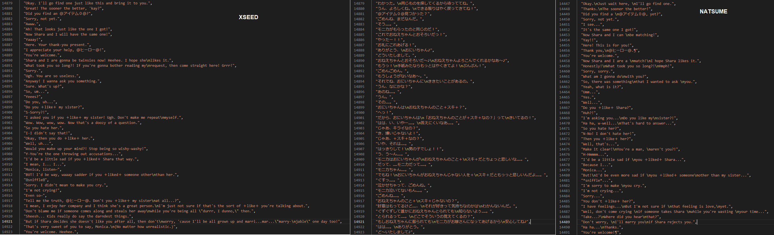The image size is (774, 235).
Task: Select "Don't worry, \nI'll marry you" line
Action: [x=638, y=222]
